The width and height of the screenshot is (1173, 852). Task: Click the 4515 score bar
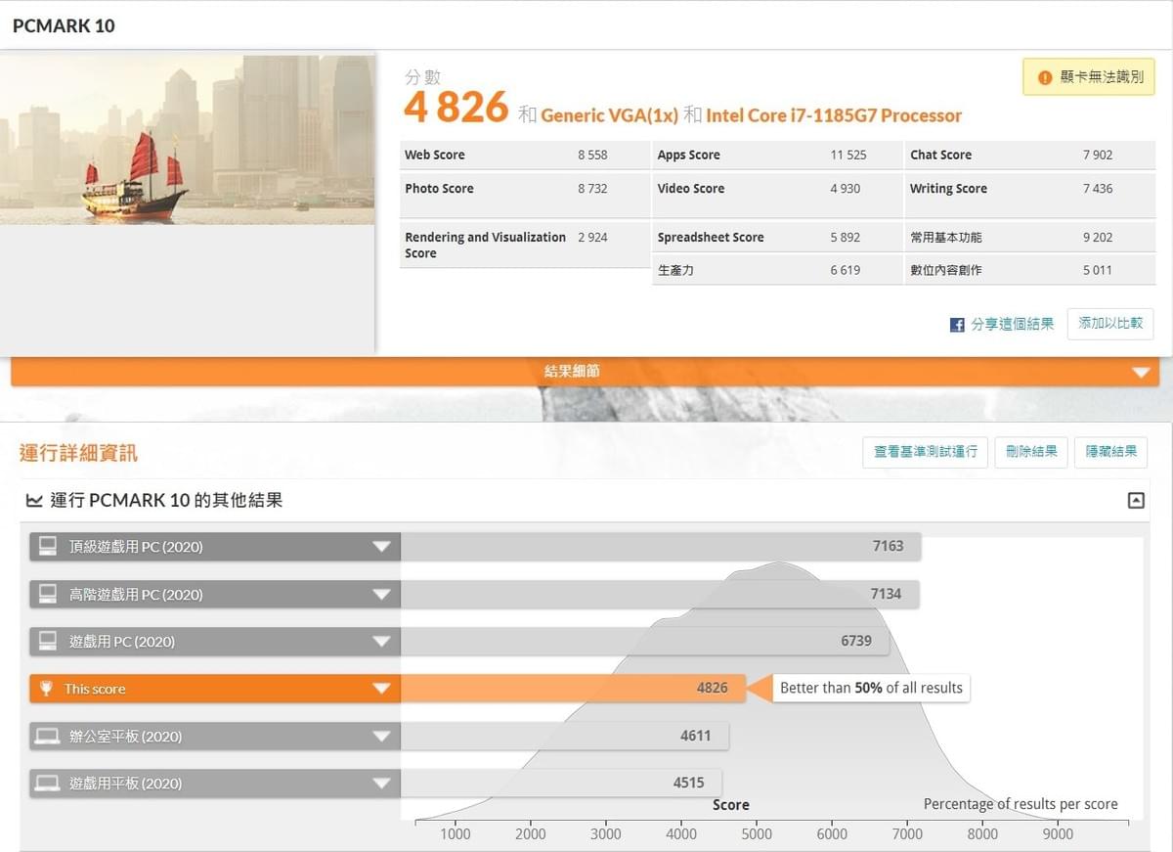point(561,783)
